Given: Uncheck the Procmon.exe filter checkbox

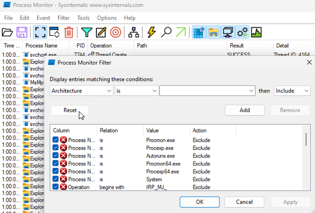Looking at the screenshot, I should click(x=56, y=140).
